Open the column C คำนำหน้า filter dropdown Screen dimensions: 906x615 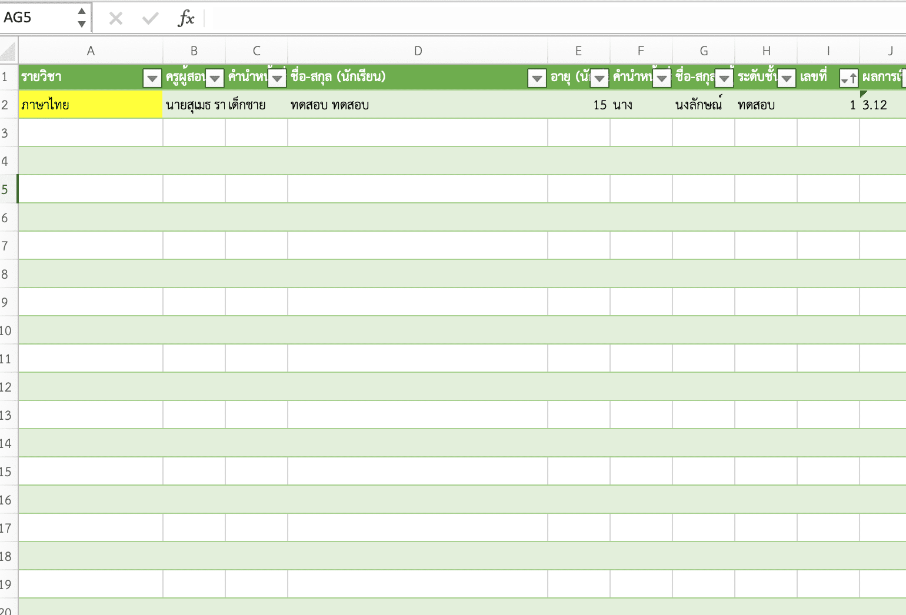click(x=277, y=78)
